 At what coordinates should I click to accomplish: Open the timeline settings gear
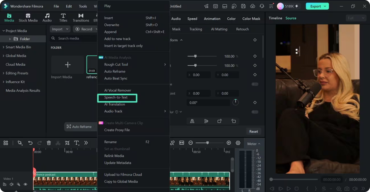[238, 143]
